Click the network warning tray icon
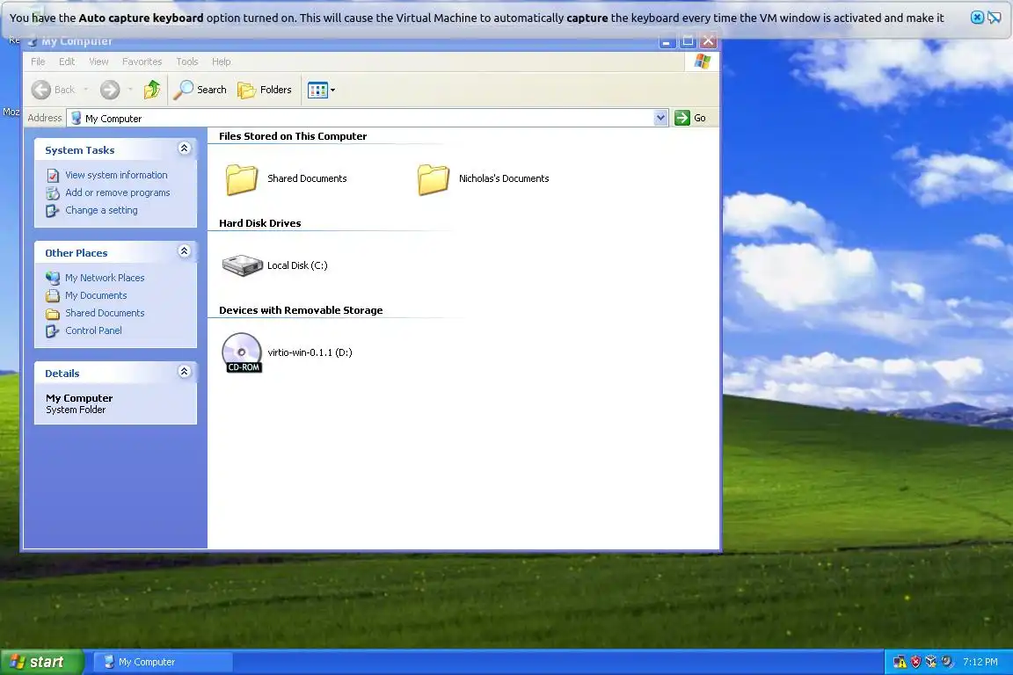 point(900,662)
